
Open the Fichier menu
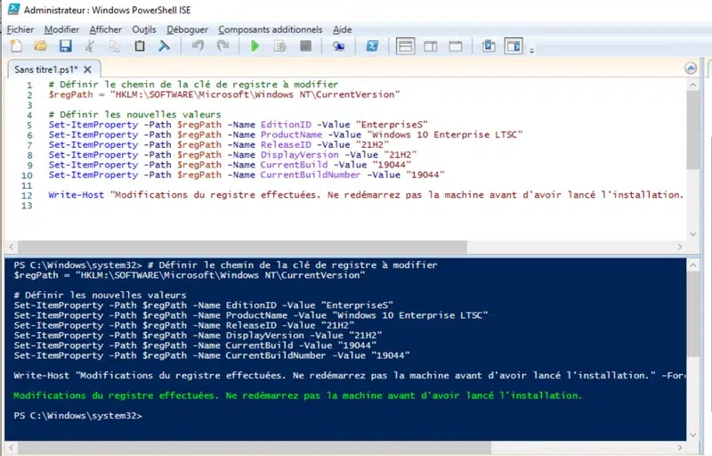coord(20,29)
